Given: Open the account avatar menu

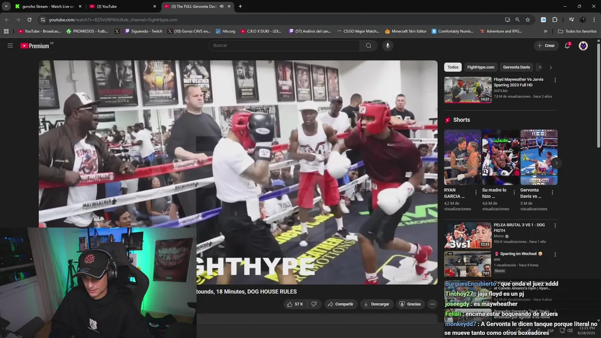Looking at the screenshot, I should point(583,46).
